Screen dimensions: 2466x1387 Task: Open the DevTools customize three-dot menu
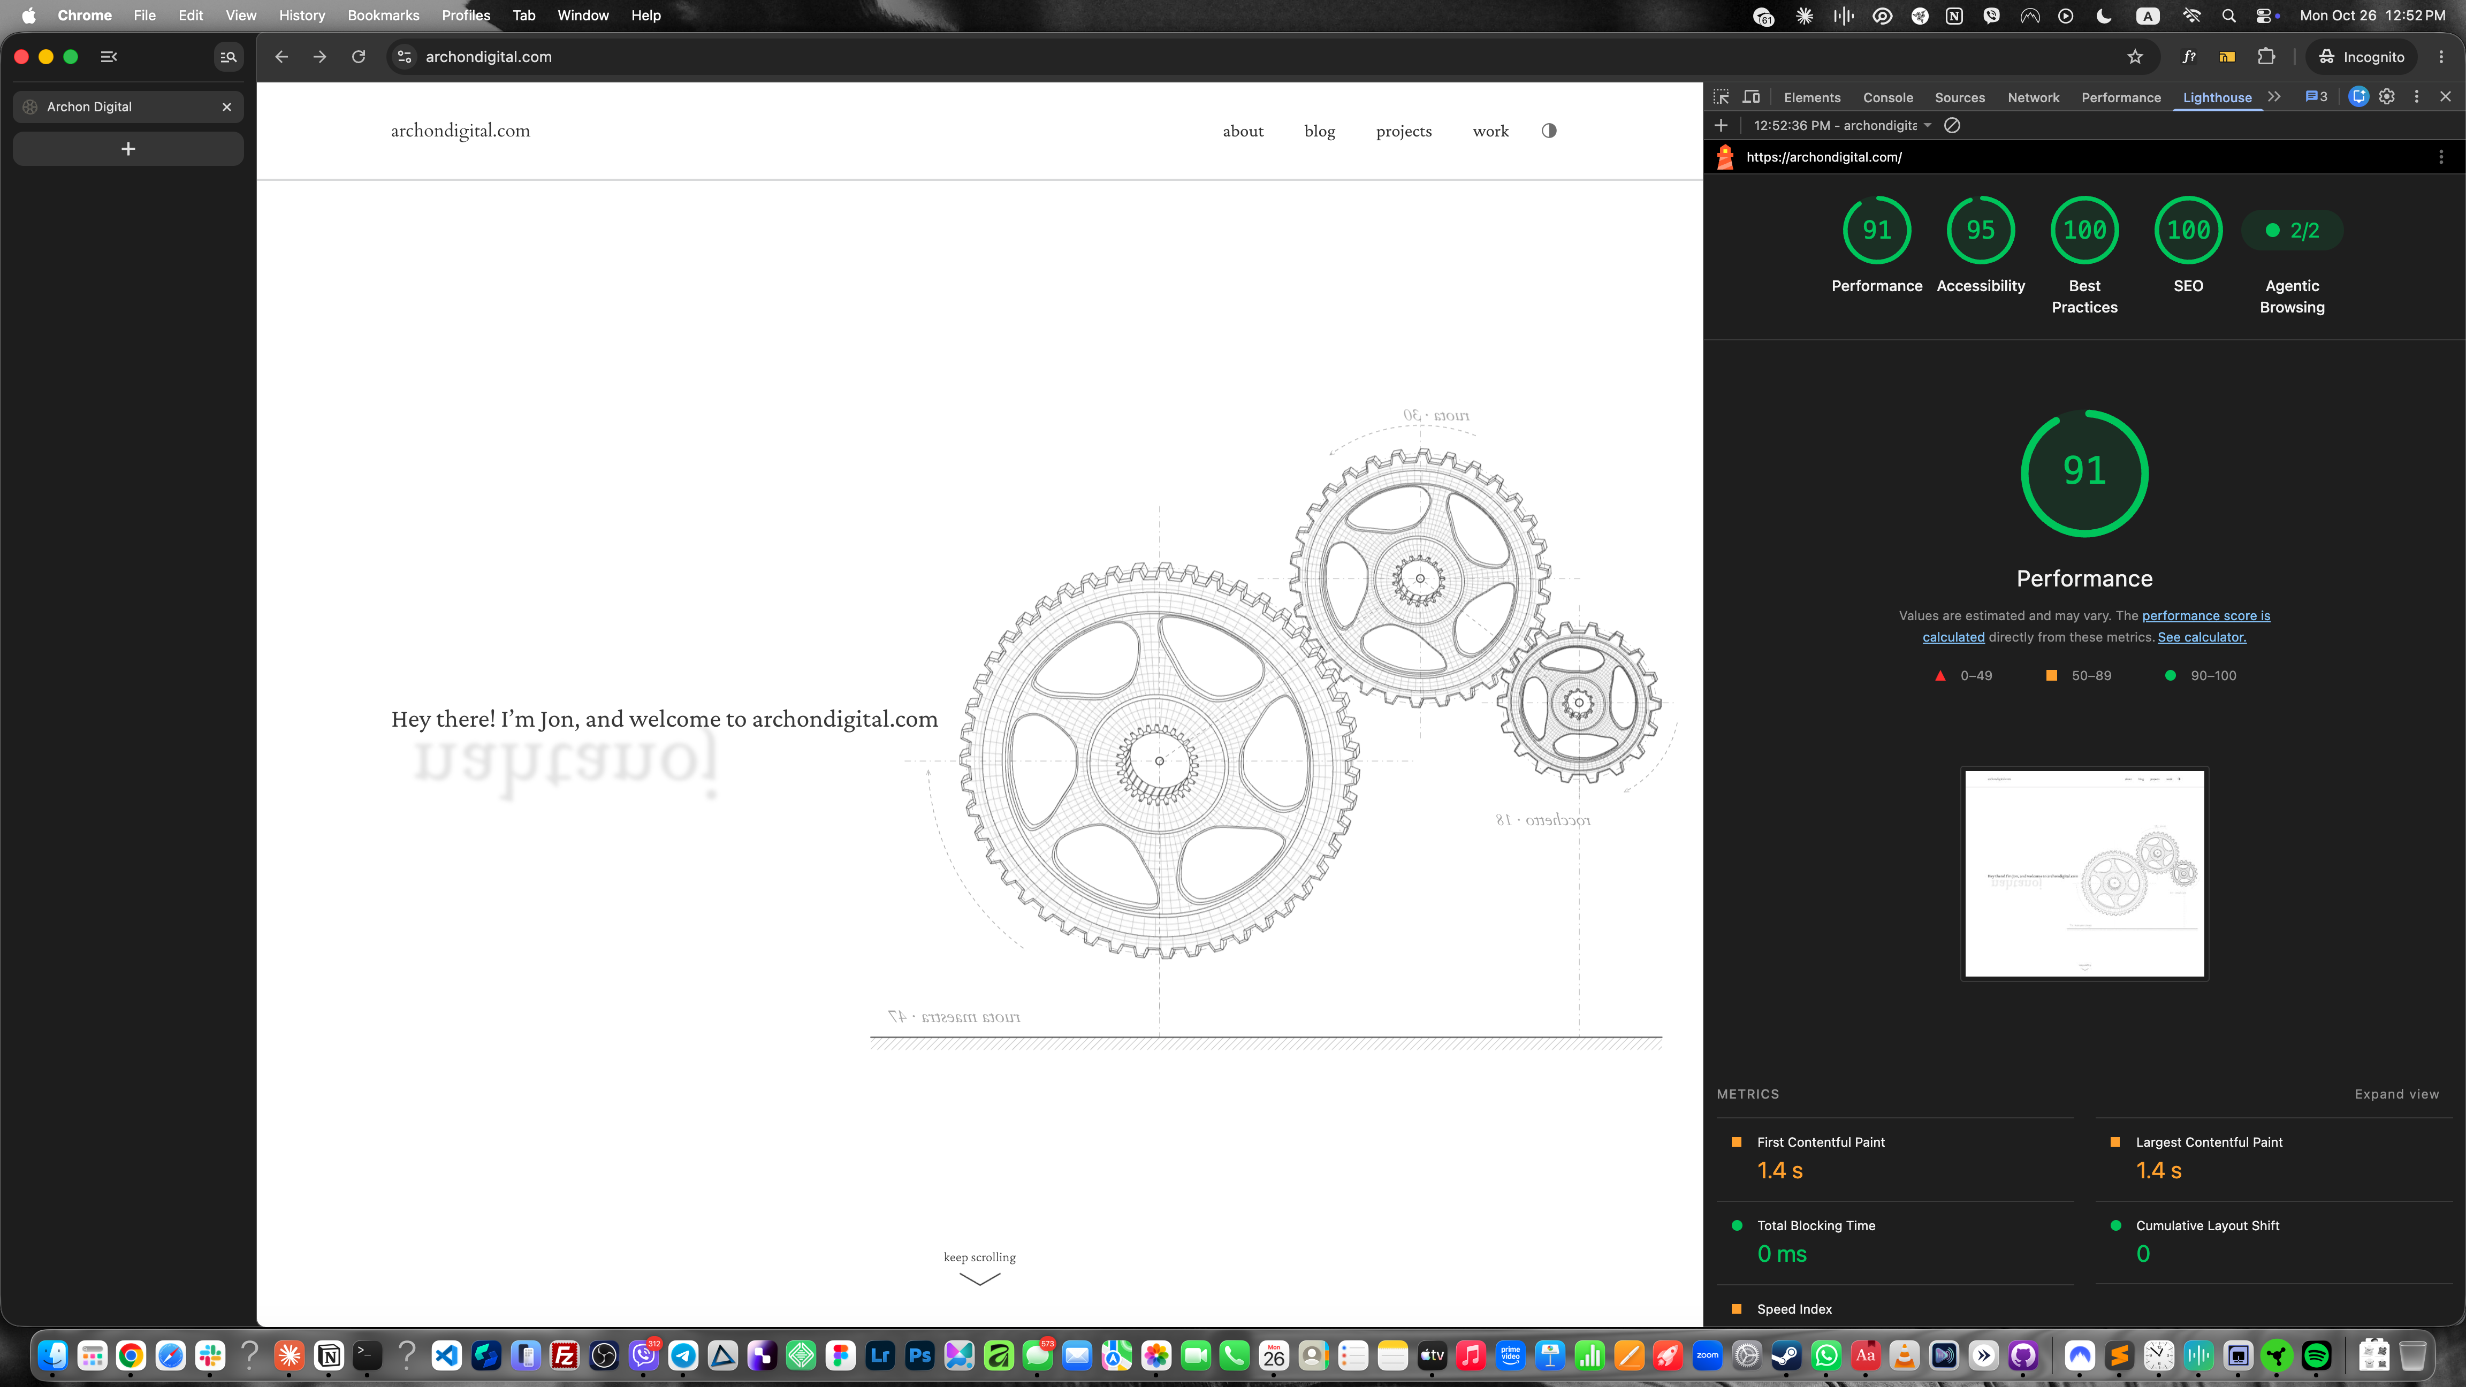(2416, 97)
